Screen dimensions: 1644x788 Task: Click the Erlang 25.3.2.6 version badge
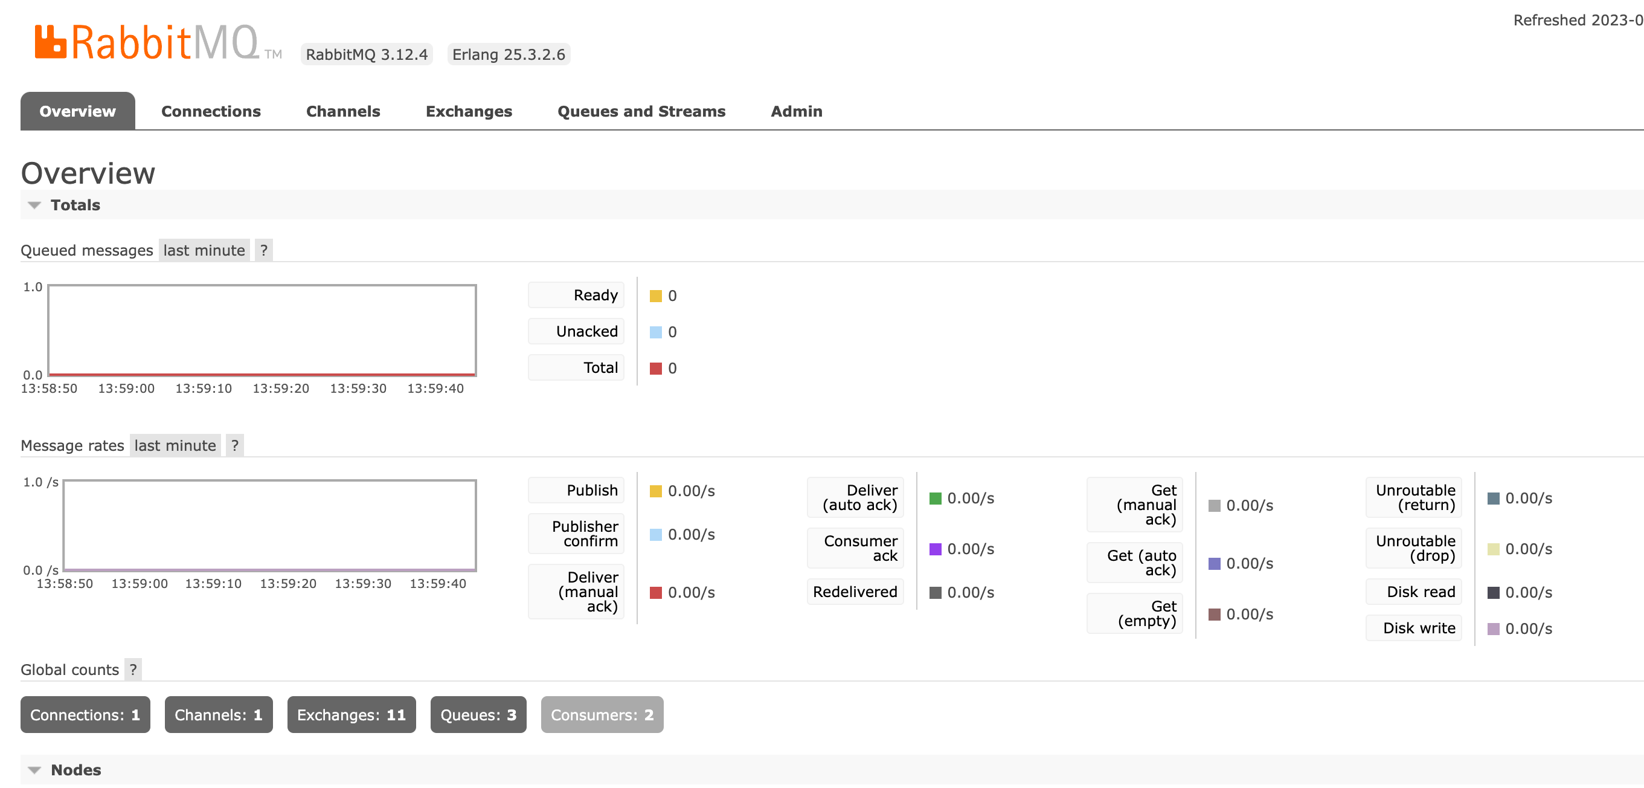pos(509,54)
